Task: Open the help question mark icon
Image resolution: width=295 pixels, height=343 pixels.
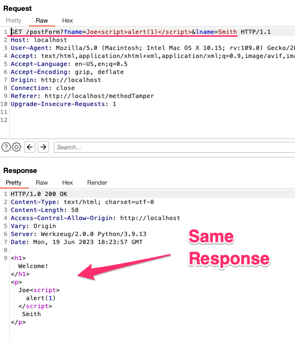Action: 6,147
